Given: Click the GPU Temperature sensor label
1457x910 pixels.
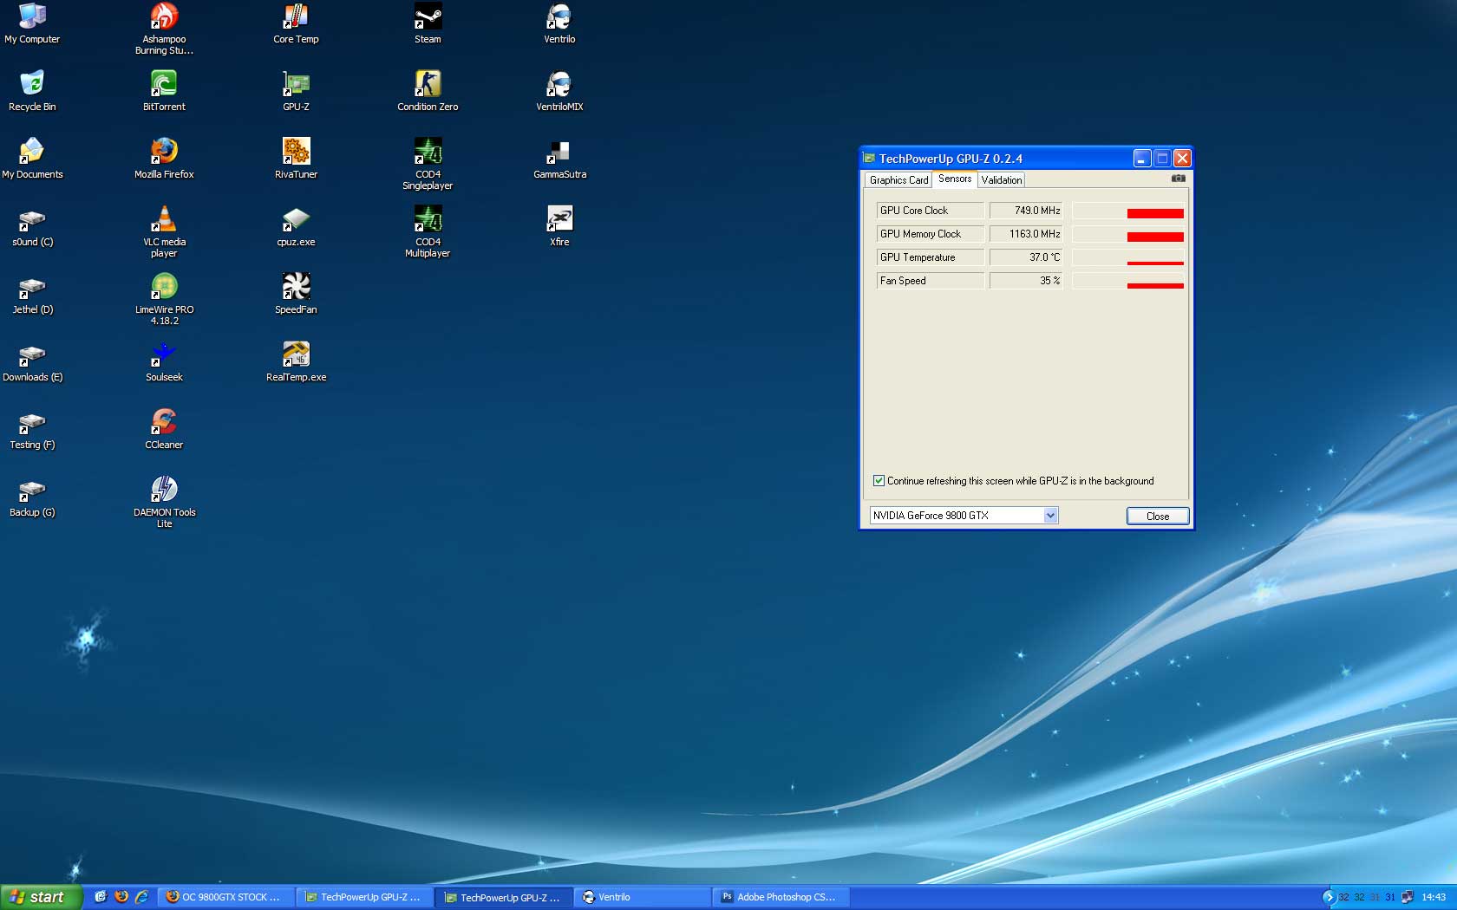Looking at the screenshot, I should [x=930, y=257].
